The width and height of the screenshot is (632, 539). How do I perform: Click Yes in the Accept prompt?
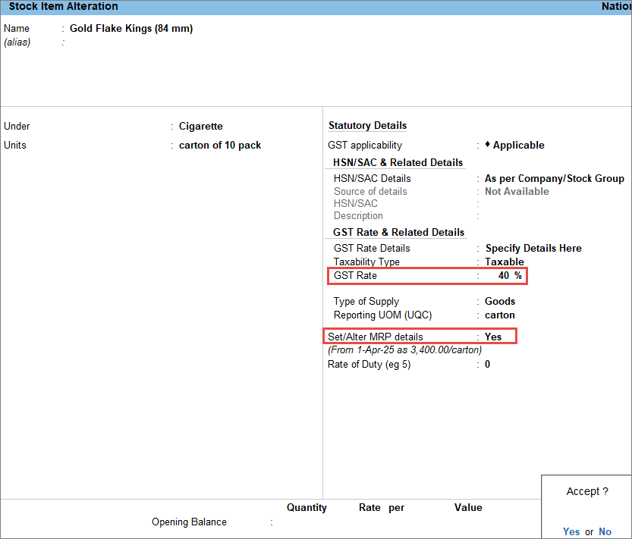click(x=571, y=531)
